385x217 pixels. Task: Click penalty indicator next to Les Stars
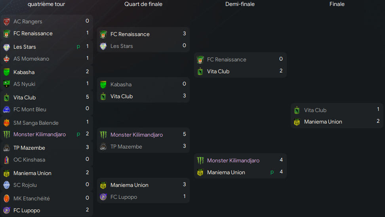78,46
